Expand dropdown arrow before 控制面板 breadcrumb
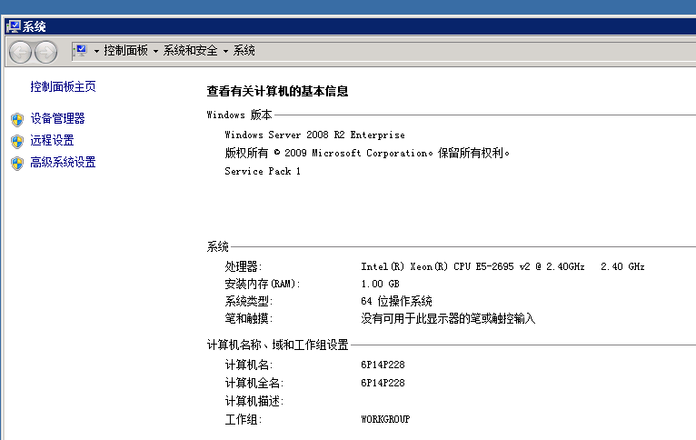Screen dimensions: 696x440 [x=96, y=52]
